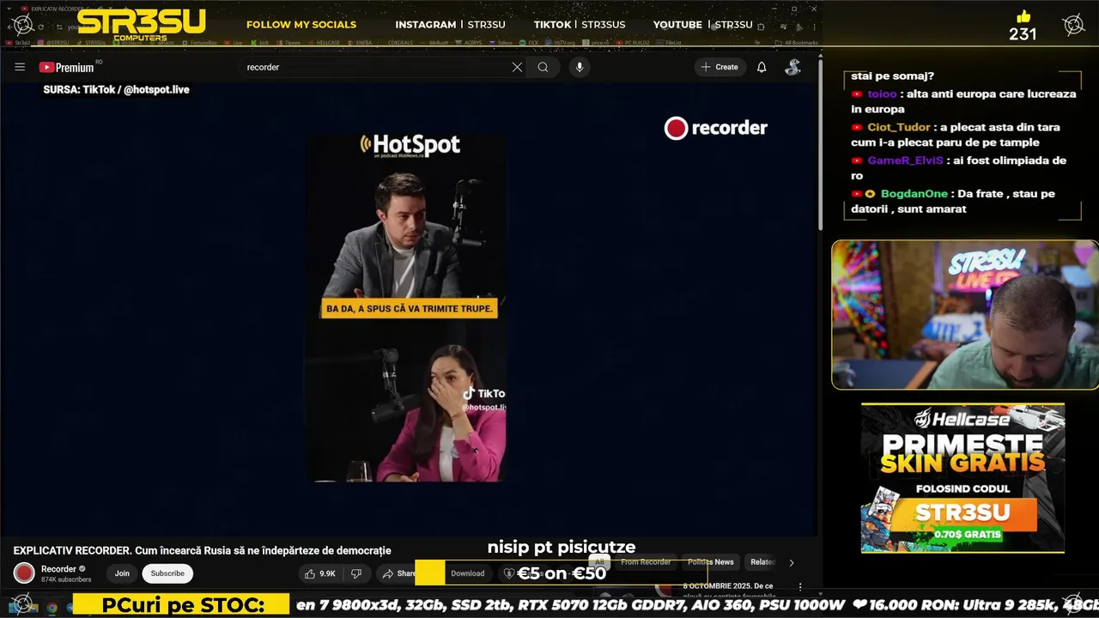Open the Recorder channel name link
The width and height of the screenshot is (1099, 618).
[58, 569]
